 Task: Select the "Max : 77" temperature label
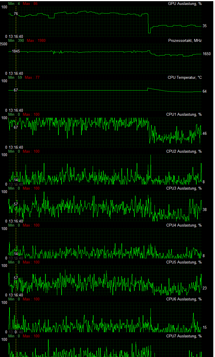(x=32, y=78)
